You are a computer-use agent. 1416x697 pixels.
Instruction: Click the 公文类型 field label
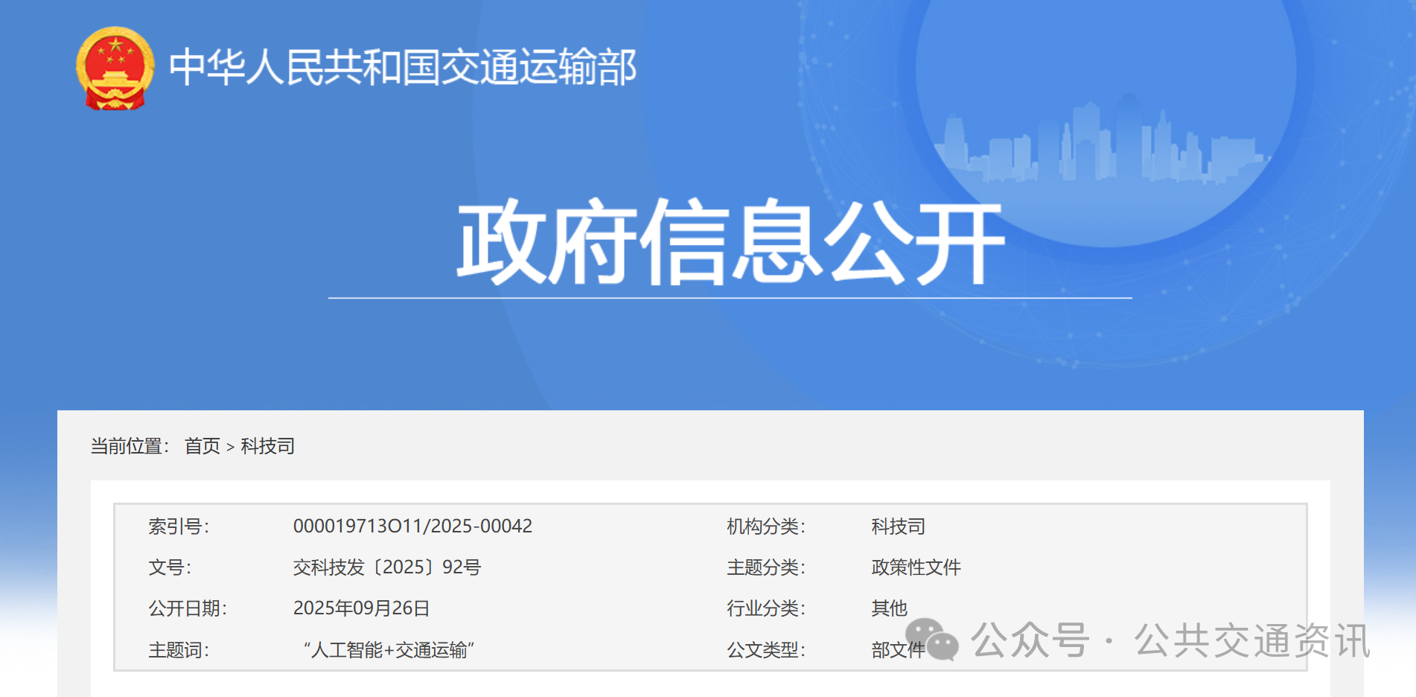(x=765, y=650)
